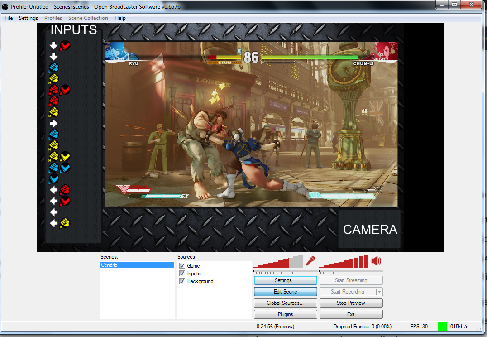Click Stop Preview button

351,303
